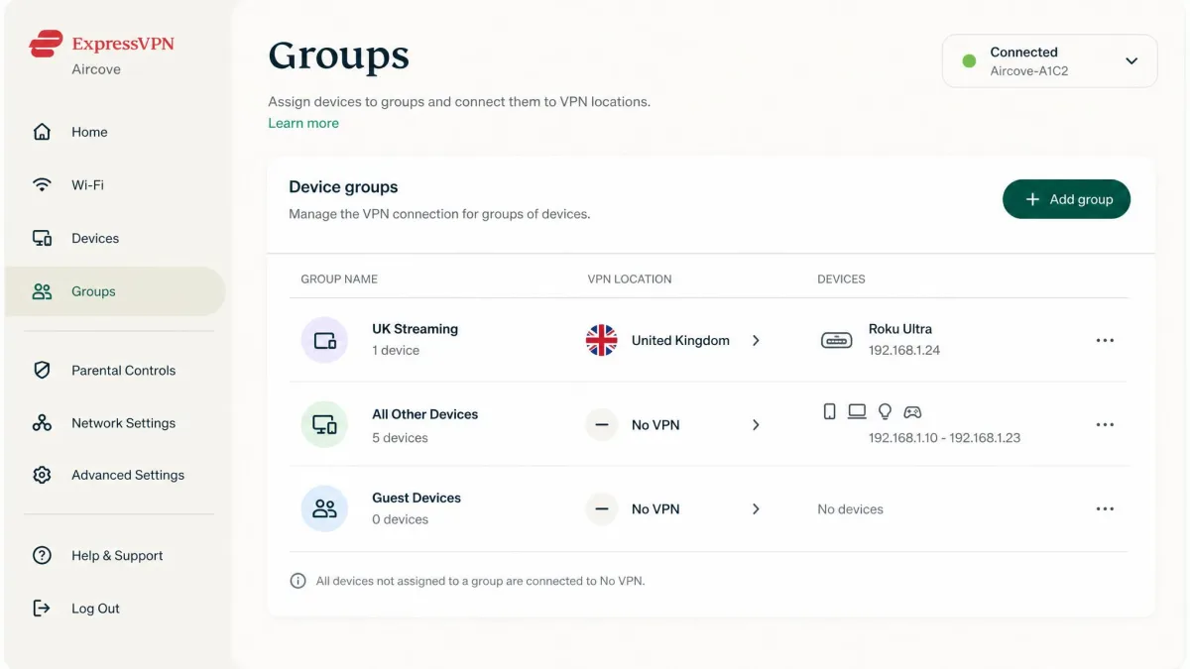Click the 1 device count label
This screenshot has width=1190, height=669.
click(x=396, y=351)
